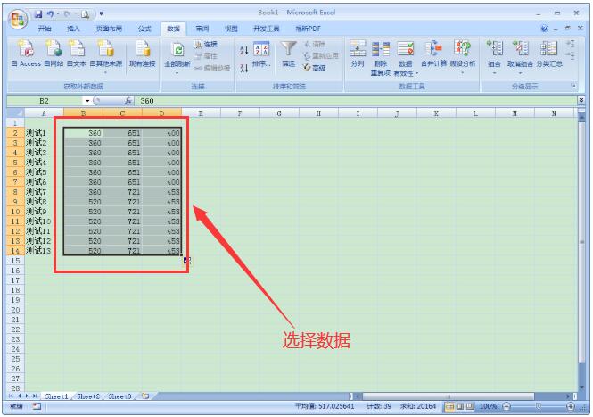
Task: Click Hide Detail icon in outline group
Action: tap(571, 56)
